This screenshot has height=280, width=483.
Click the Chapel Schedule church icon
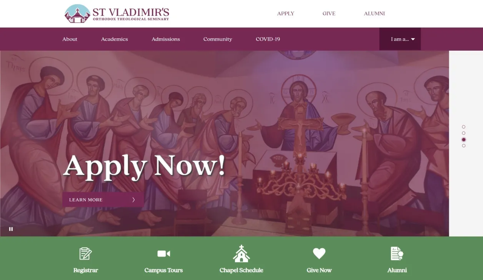coord(241,254)
